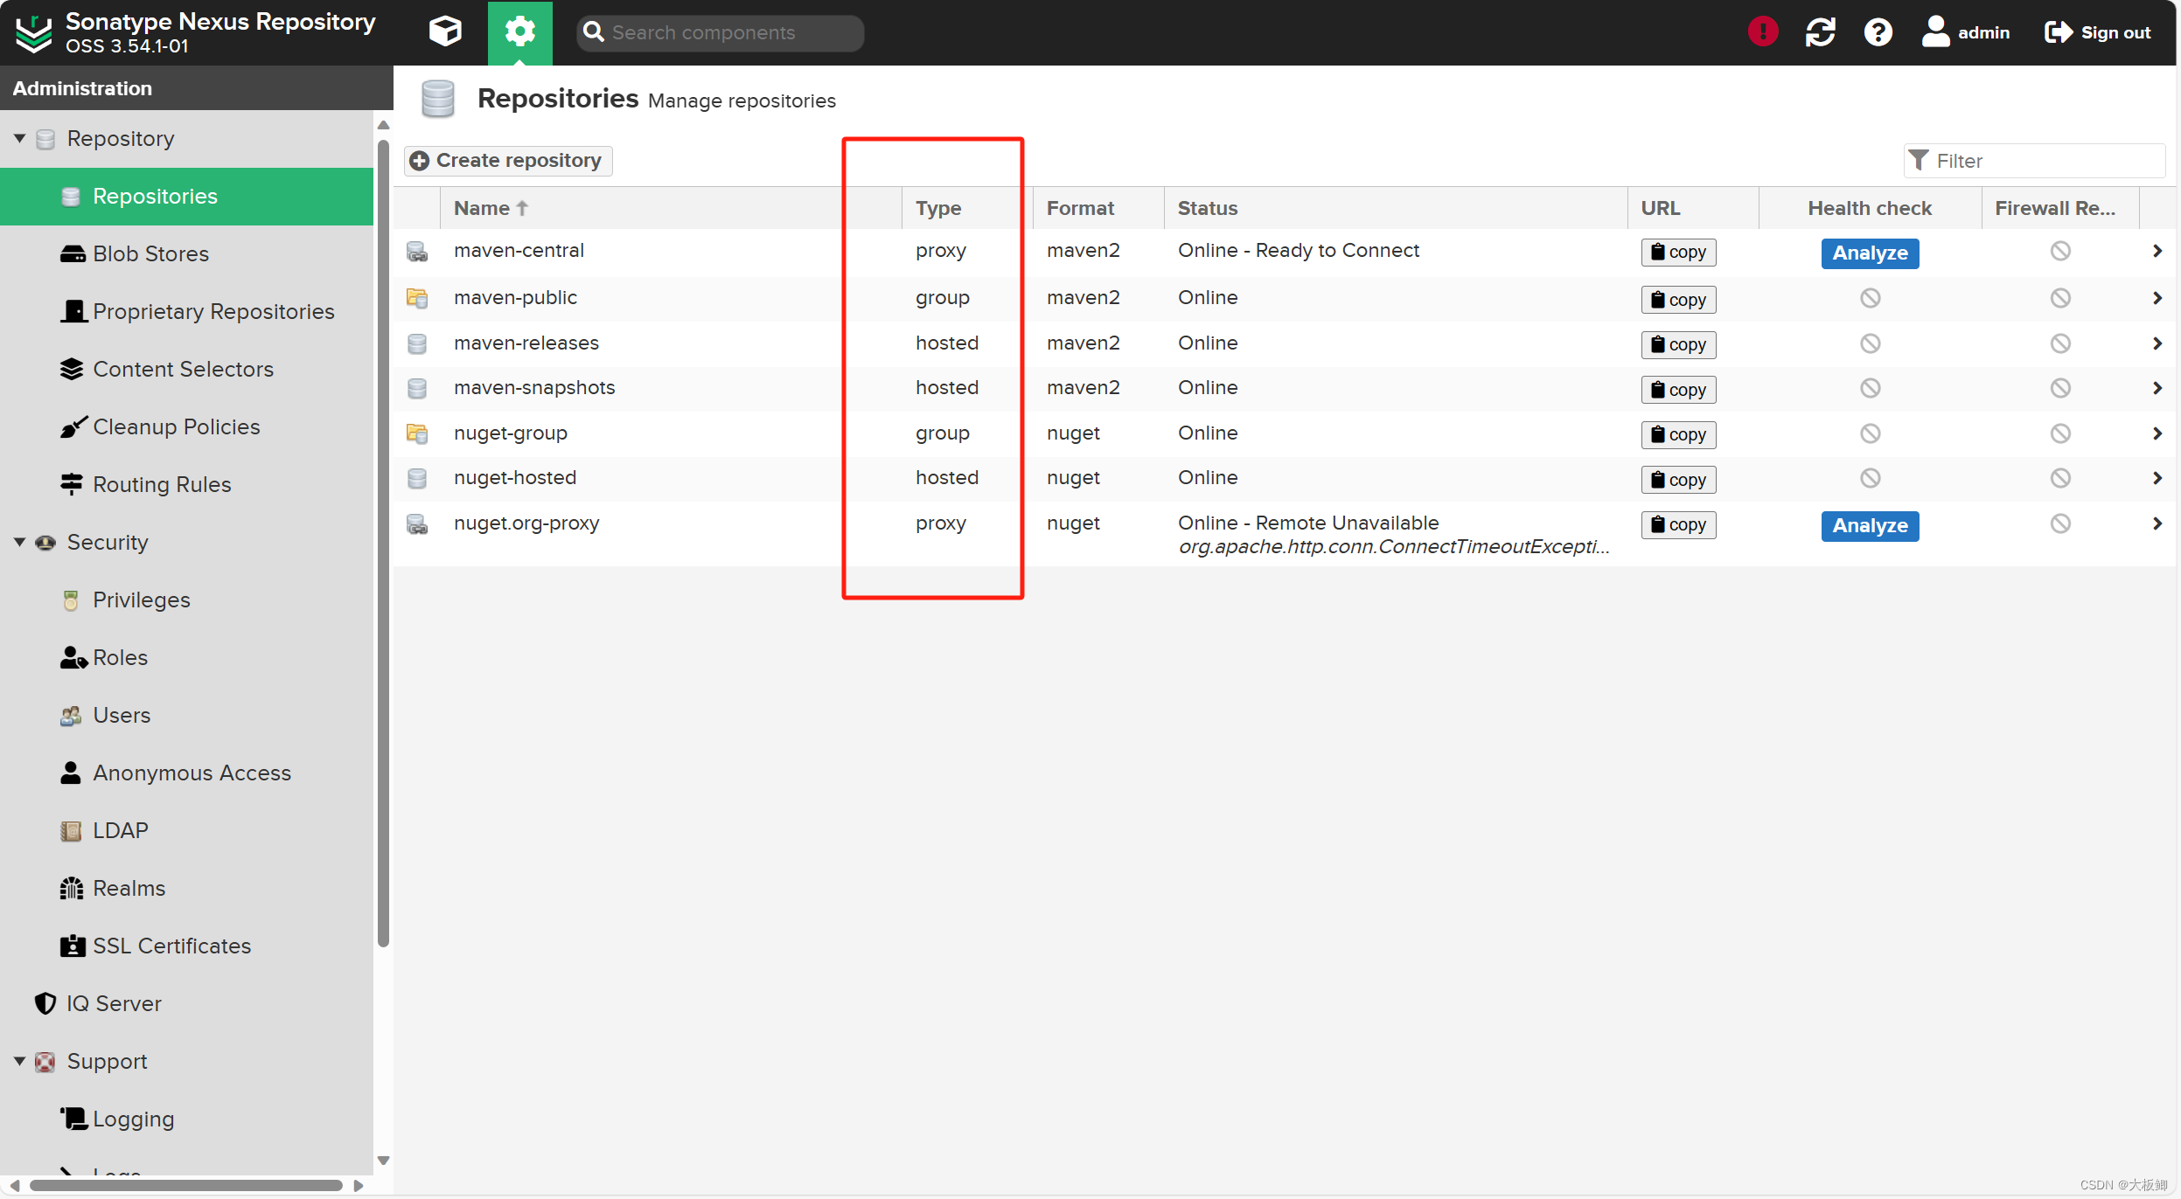Sign out of Nexus

(2097, 32)
